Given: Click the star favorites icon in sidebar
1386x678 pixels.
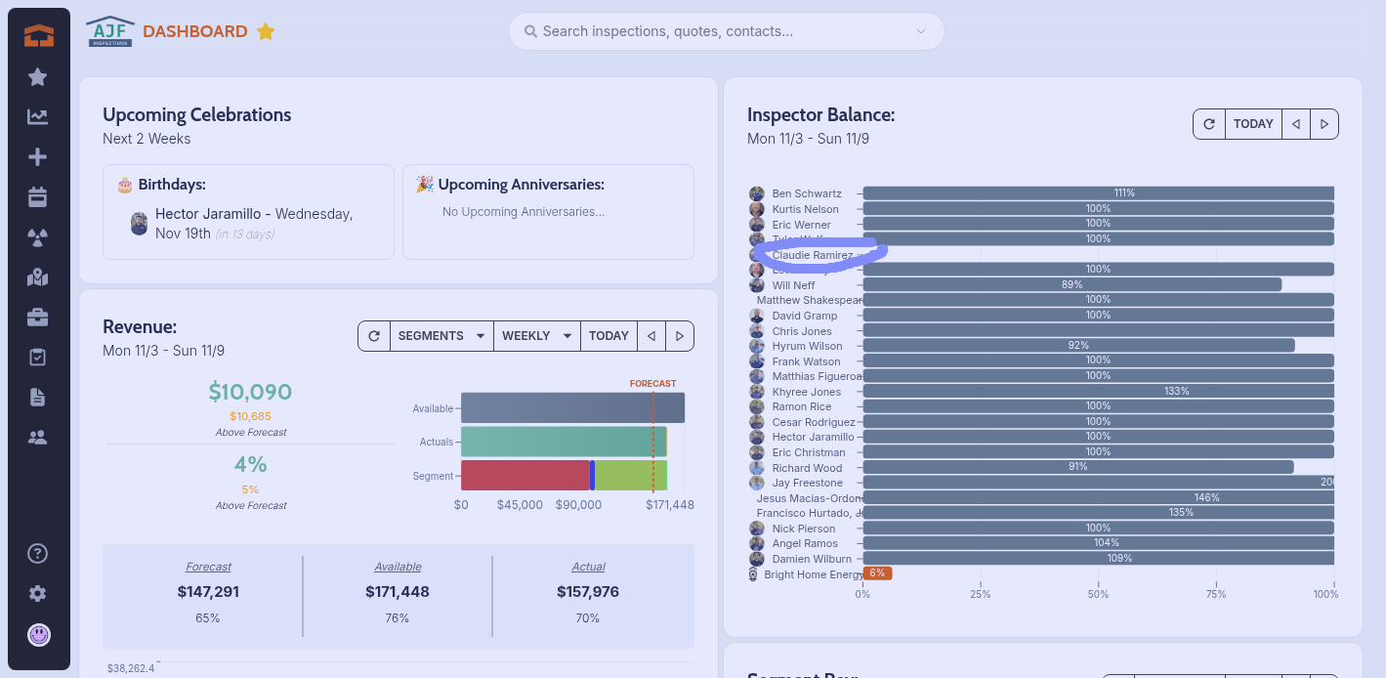Looking at the screenshot, I should pyautogui.click(x=38, y=77).
